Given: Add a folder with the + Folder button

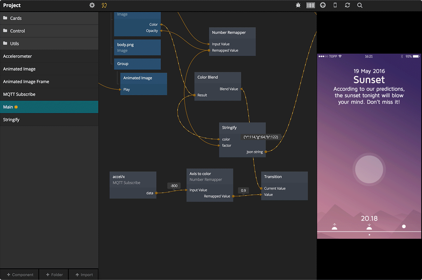Looking at the screenshot, I should (x=54, y=274).
